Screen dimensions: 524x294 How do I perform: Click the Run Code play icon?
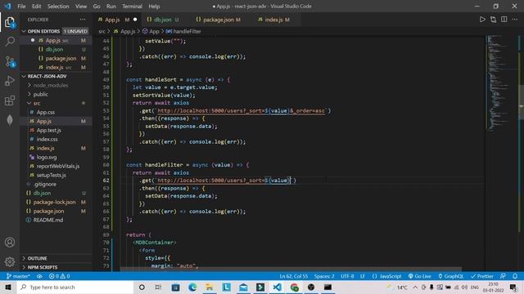pos(482,20)
